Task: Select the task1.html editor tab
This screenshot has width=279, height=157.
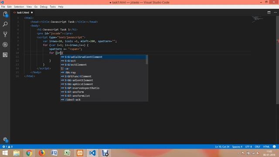Action: [23, 13]
